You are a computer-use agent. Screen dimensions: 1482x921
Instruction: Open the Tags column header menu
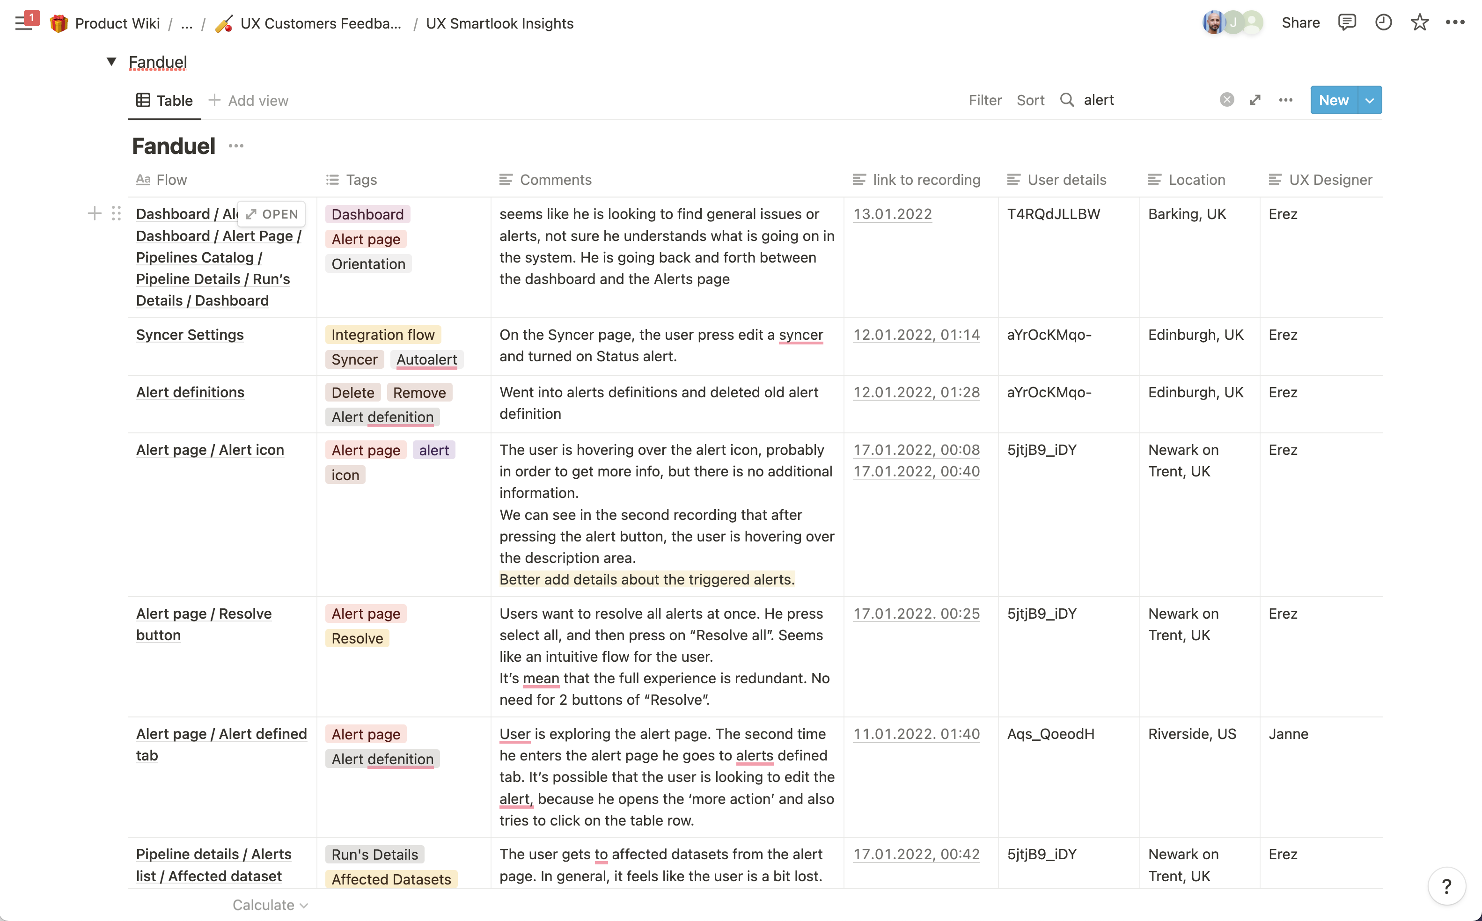pos(404,180)
